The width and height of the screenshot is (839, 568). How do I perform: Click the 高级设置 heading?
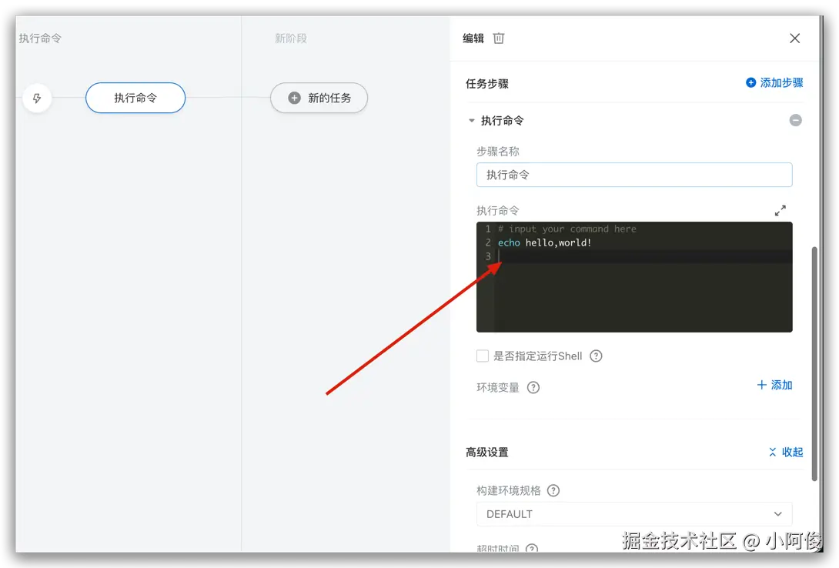click(487, 453)
